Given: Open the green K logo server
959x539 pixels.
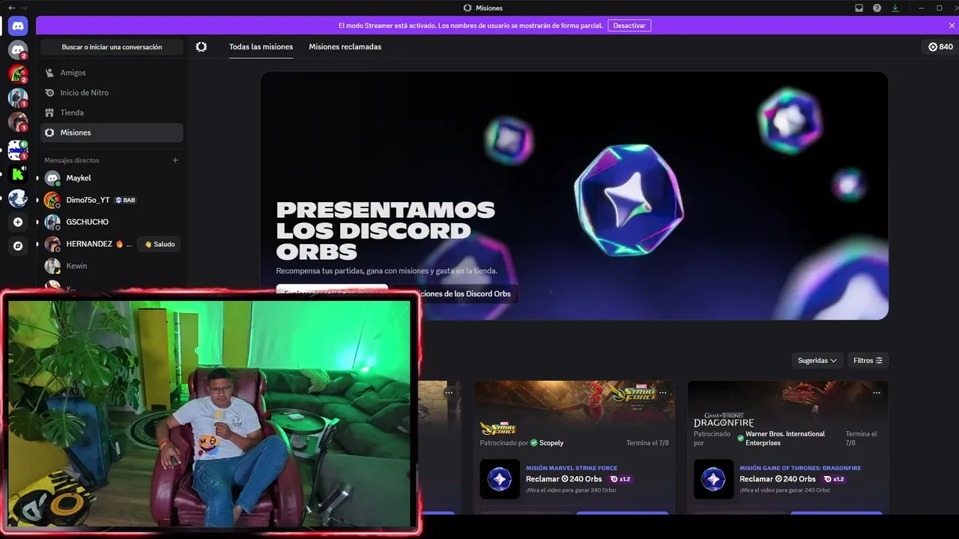Looking at the screenshot, I should pos(18,174).
